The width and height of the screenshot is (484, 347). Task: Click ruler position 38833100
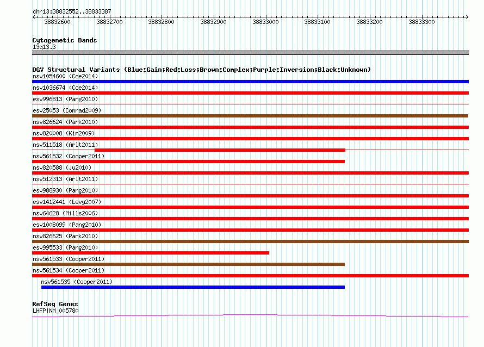[317, 22]
